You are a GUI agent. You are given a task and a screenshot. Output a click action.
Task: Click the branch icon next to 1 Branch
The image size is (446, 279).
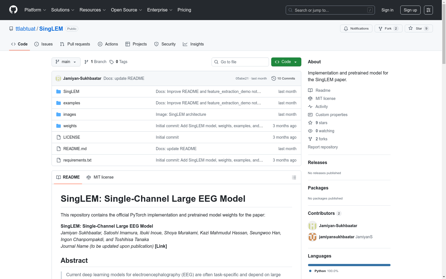tap(86, 62)
